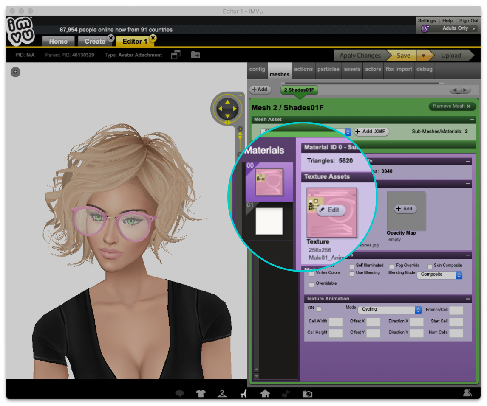Click the camera snapshot icon in the bottom bar
The image size is (487, 406).
click(x=308, y=394)
